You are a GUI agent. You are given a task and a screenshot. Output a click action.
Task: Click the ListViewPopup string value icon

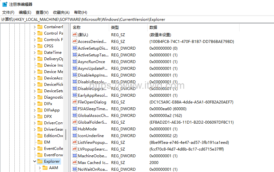[x=75, y=142]
